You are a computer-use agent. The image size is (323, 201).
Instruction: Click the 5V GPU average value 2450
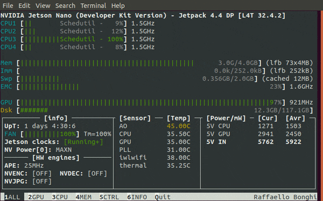(293, 134)
